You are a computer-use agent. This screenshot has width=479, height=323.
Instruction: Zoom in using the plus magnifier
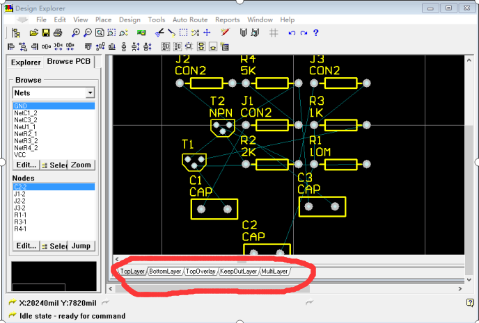[x=75, y=33]
